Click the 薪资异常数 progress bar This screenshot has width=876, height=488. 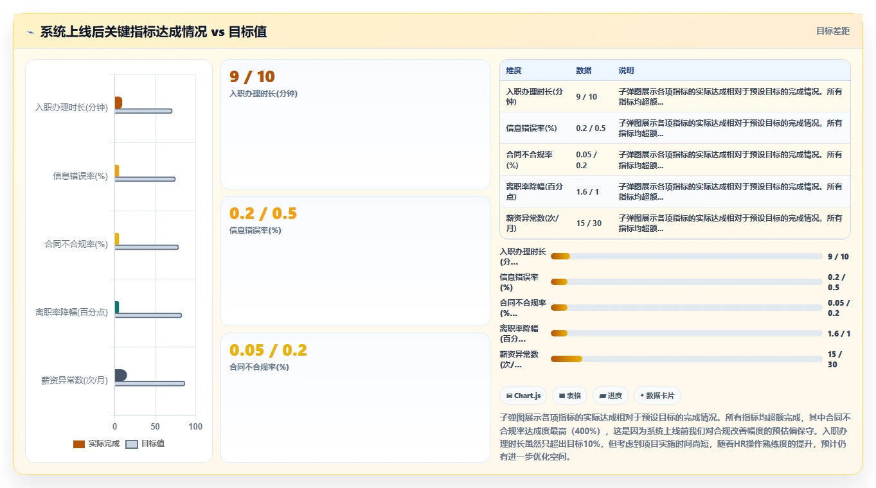click(686, 359)
